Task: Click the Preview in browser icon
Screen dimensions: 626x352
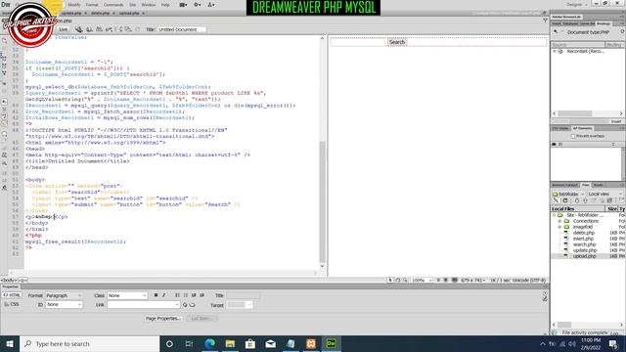Action: (89, 29)
